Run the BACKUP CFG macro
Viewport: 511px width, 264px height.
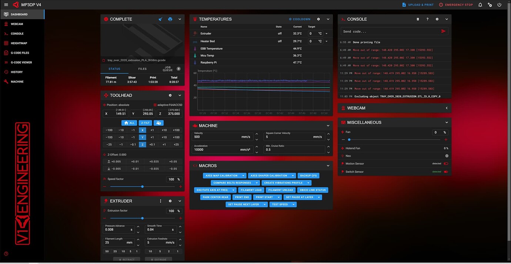(x=308, y=175)
